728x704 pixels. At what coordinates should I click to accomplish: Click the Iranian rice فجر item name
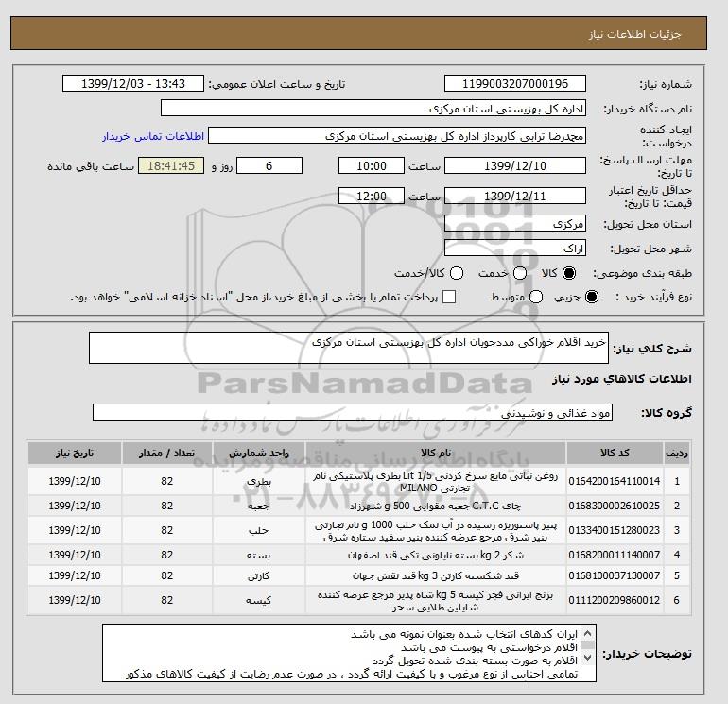coord(436,601)
